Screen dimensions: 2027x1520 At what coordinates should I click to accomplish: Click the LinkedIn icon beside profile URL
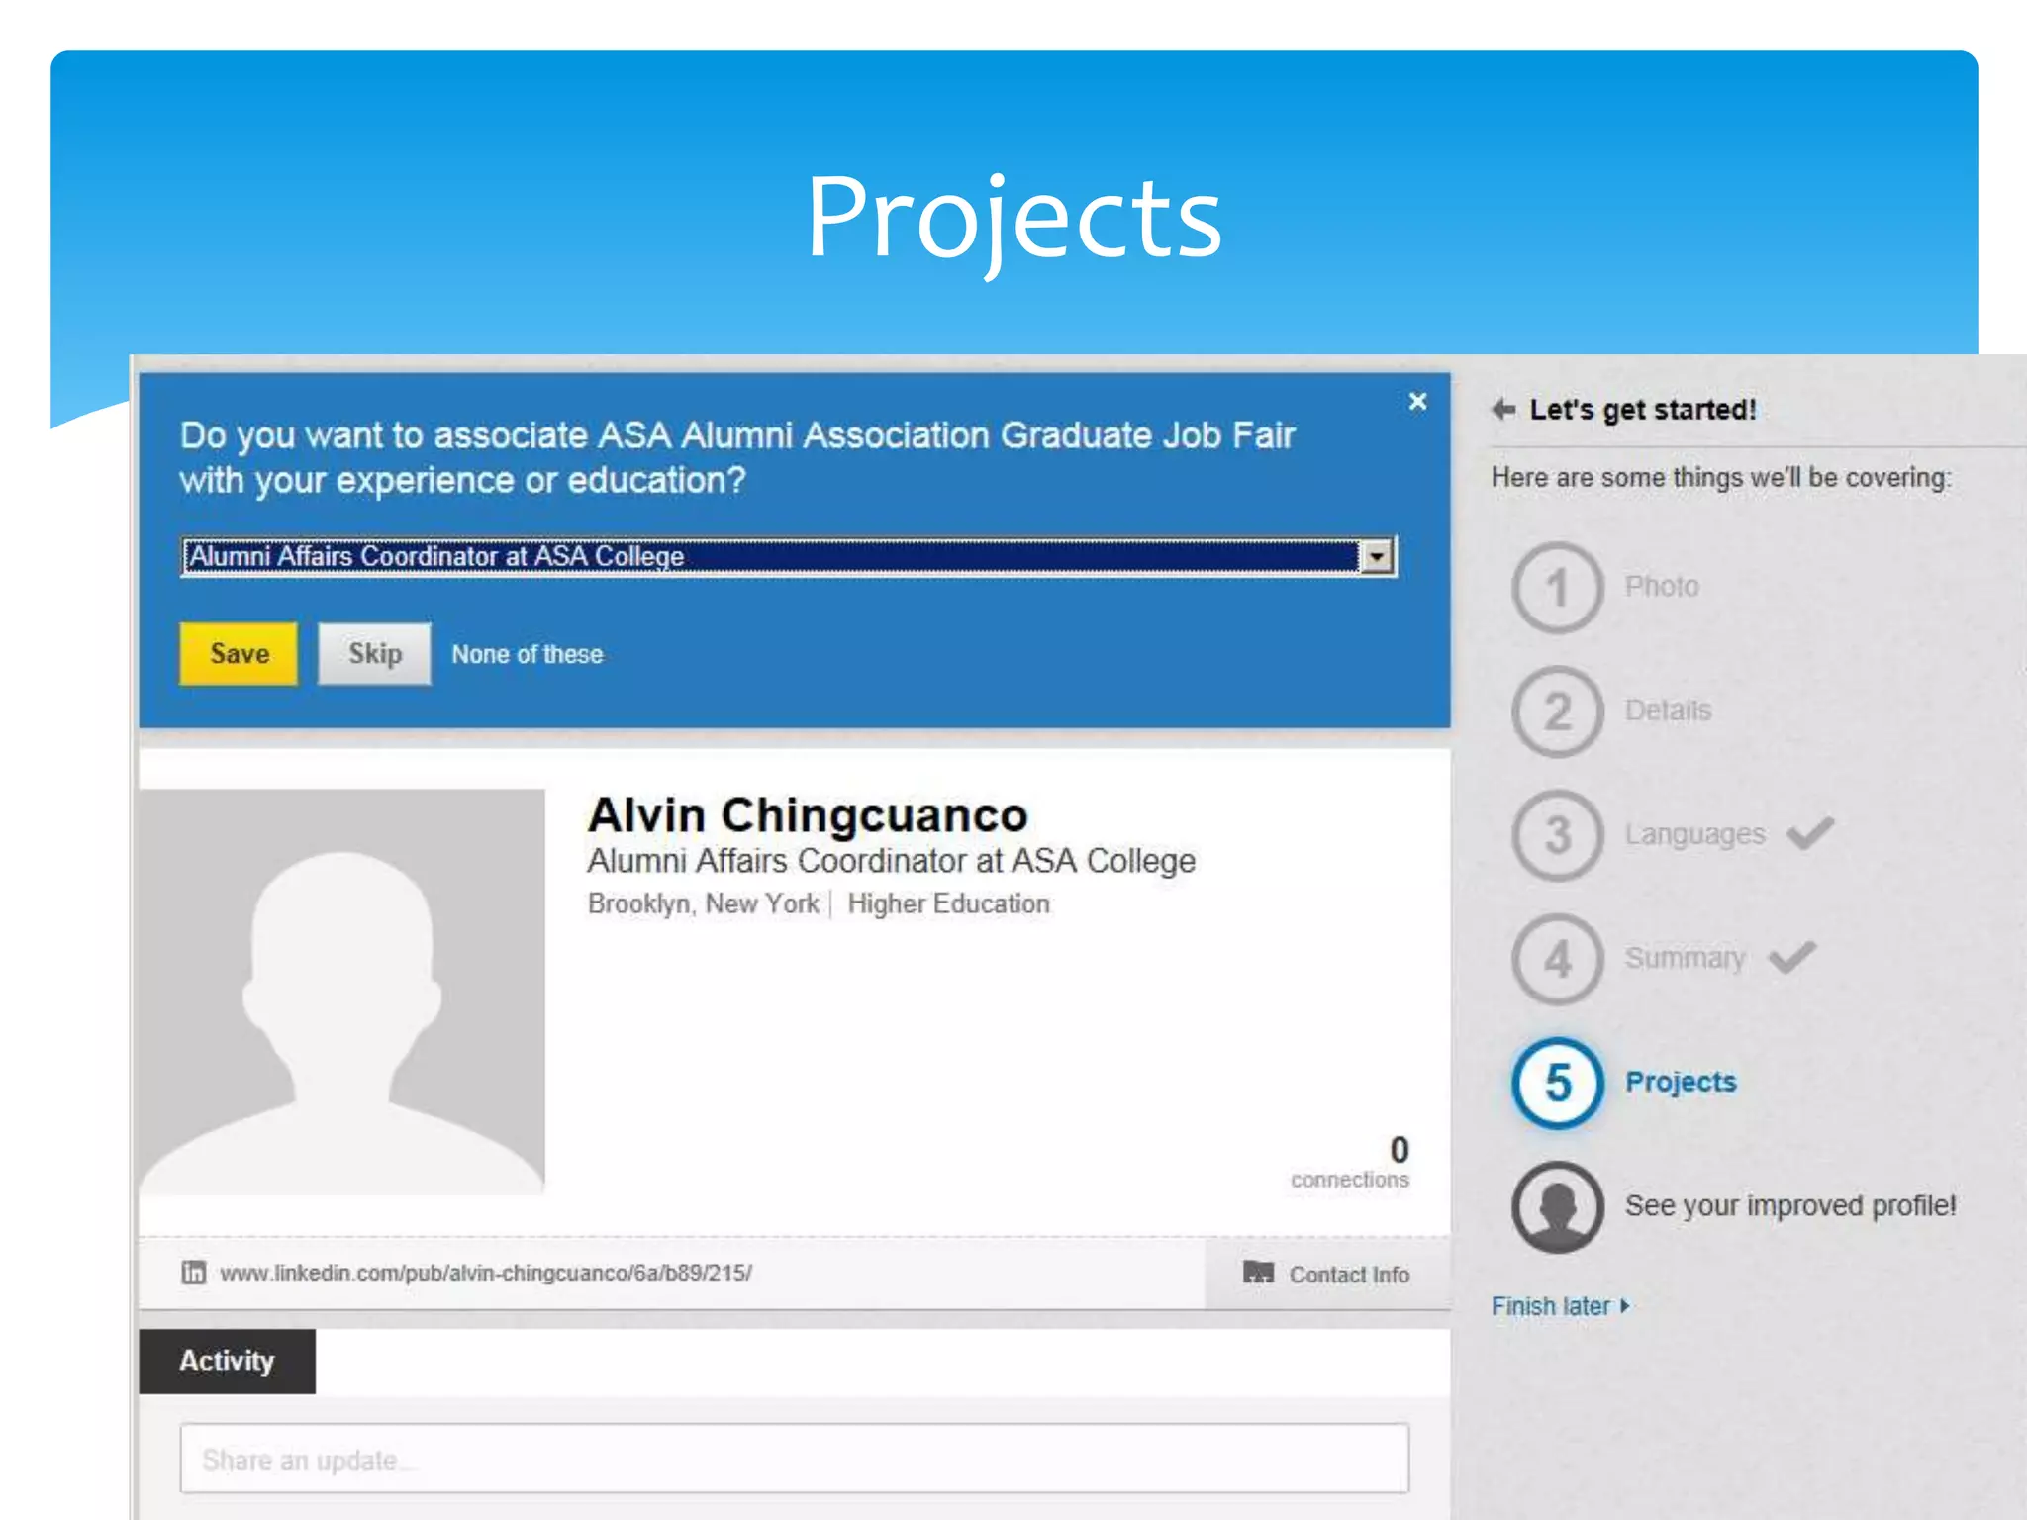pyautogui.click(x=193, y=1273)
